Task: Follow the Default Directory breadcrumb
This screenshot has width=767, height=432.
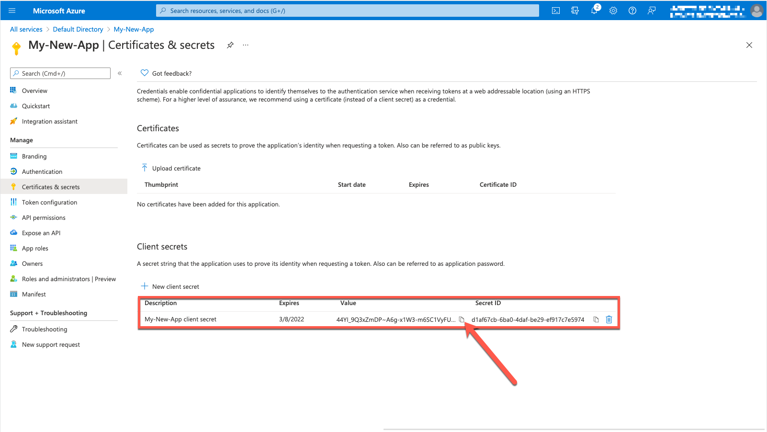Action: (78, 29)
